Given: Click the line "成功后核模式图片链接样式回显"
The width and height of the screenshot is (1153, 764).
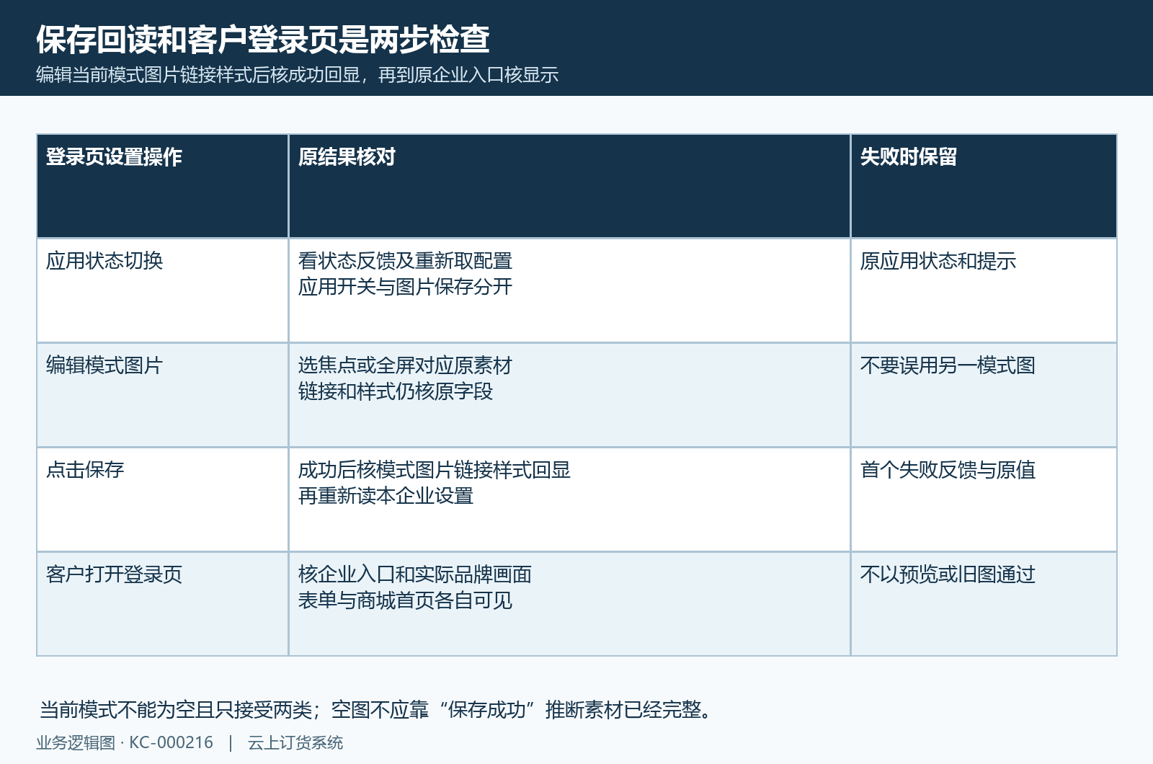Looking at the screenshot, I should 435,470.
